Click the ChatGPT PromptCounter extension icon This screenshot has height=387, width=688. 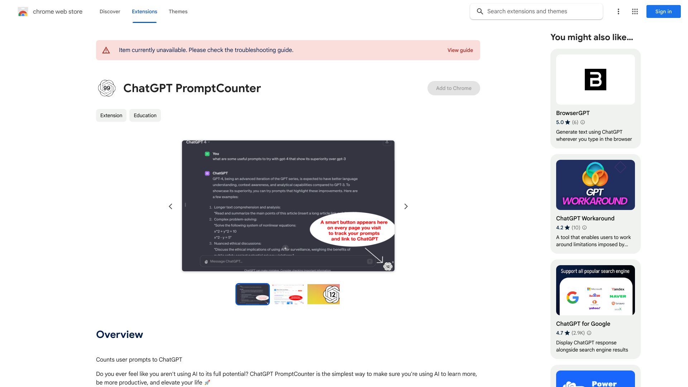point(106,88)
